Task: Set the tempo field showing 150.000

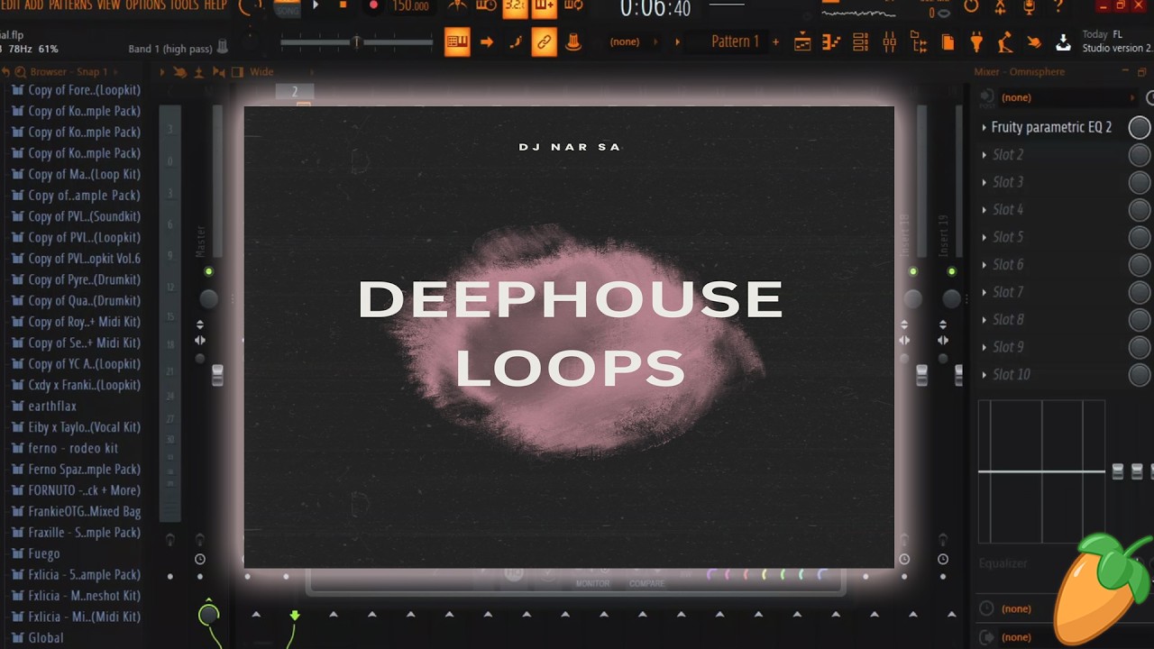Action: coord(411,5)
